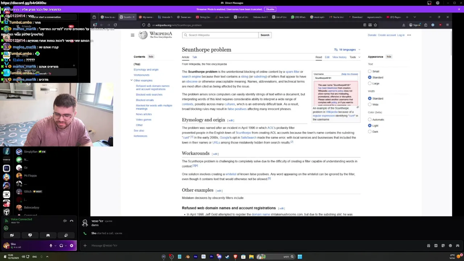The width and height of the screenshot is (464, 261).
Task: Open the 'spam filter' article link
Action: [x=293, y=72]
